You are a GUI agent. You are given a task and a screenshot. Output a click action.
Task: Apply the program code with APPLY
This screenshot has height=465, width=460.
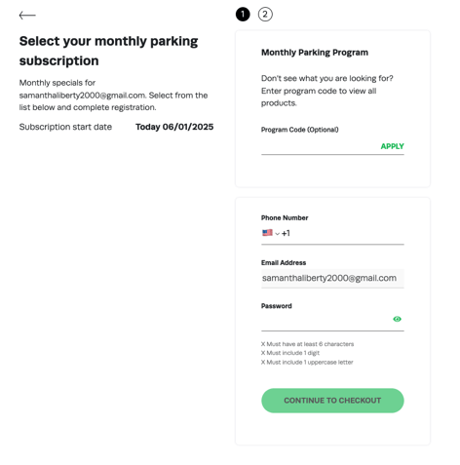(392, 146)
